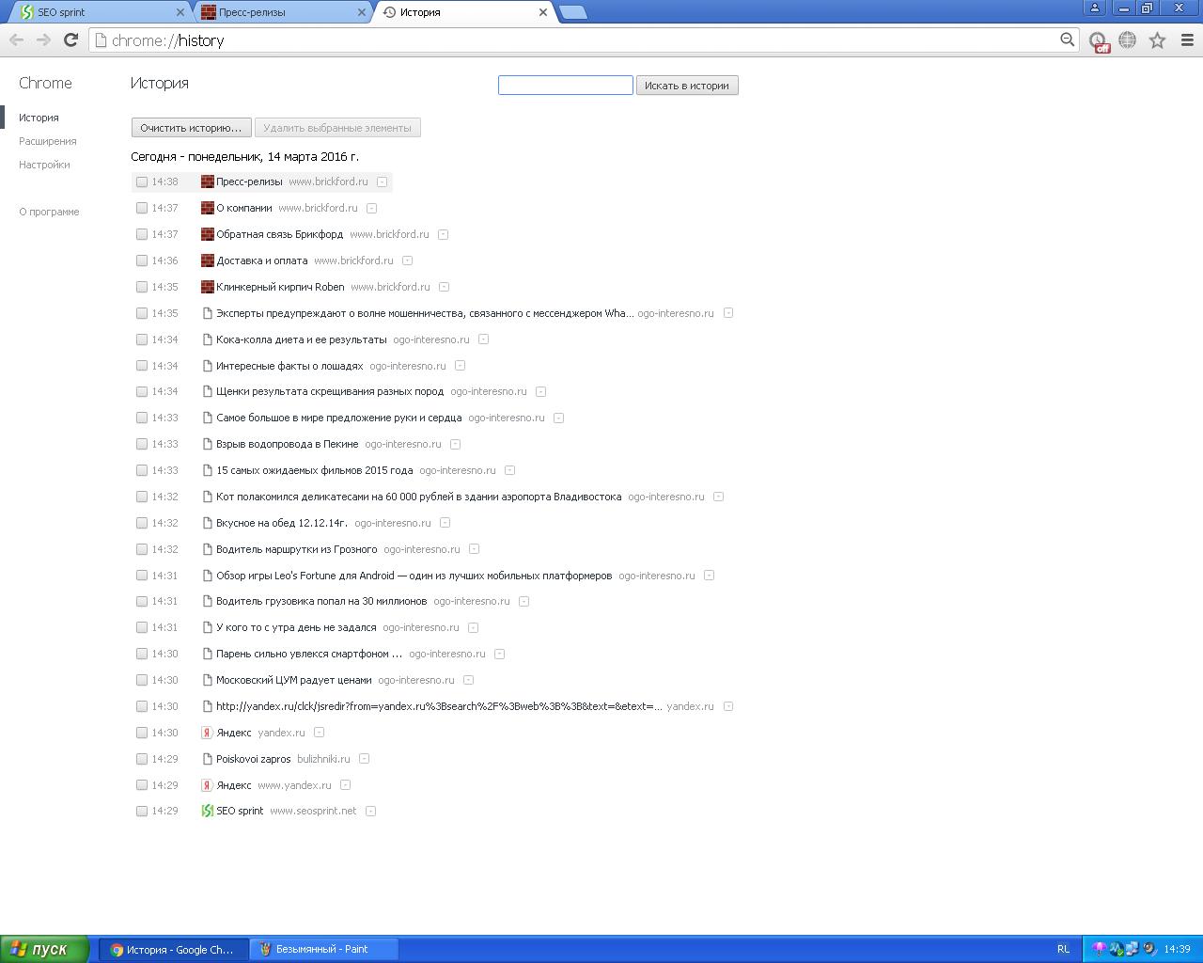This screenshot has height=963, width=1203.
Task: Open the Самое большое в мире предложение link
Action: tap(338, 418)
